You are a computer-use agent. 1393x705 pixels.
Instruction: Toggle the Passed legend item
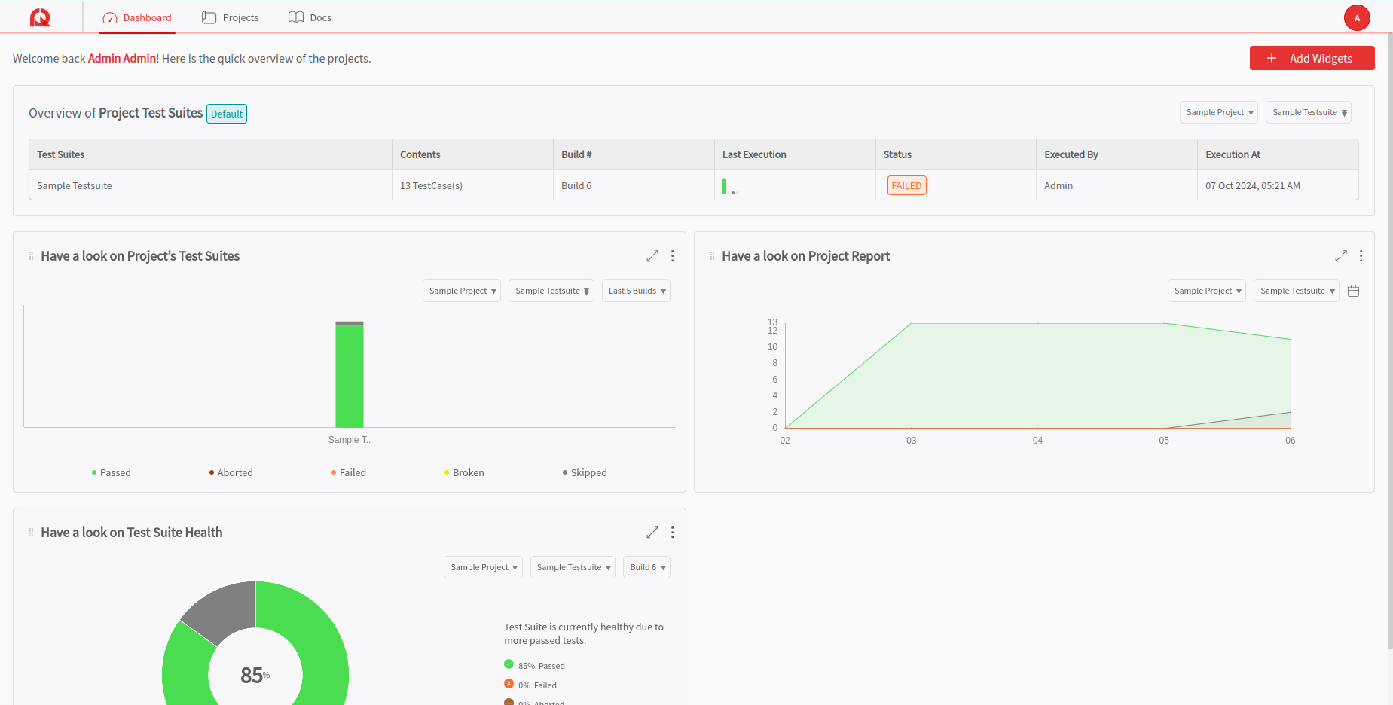[x=112, y=472]
